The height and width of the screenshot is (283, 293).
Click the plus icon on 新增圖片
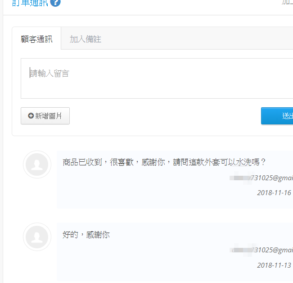pos(31,116)
